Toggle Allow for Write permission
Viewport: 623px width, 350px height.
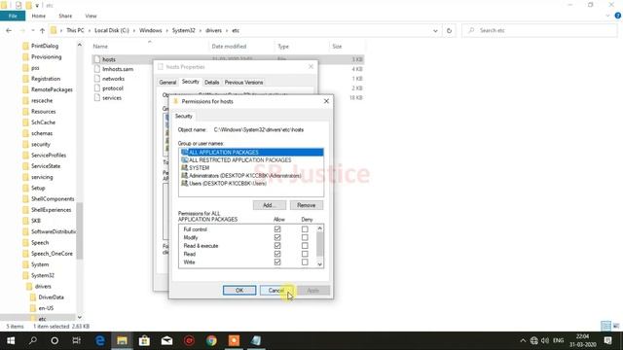click(x=277, y=262)
